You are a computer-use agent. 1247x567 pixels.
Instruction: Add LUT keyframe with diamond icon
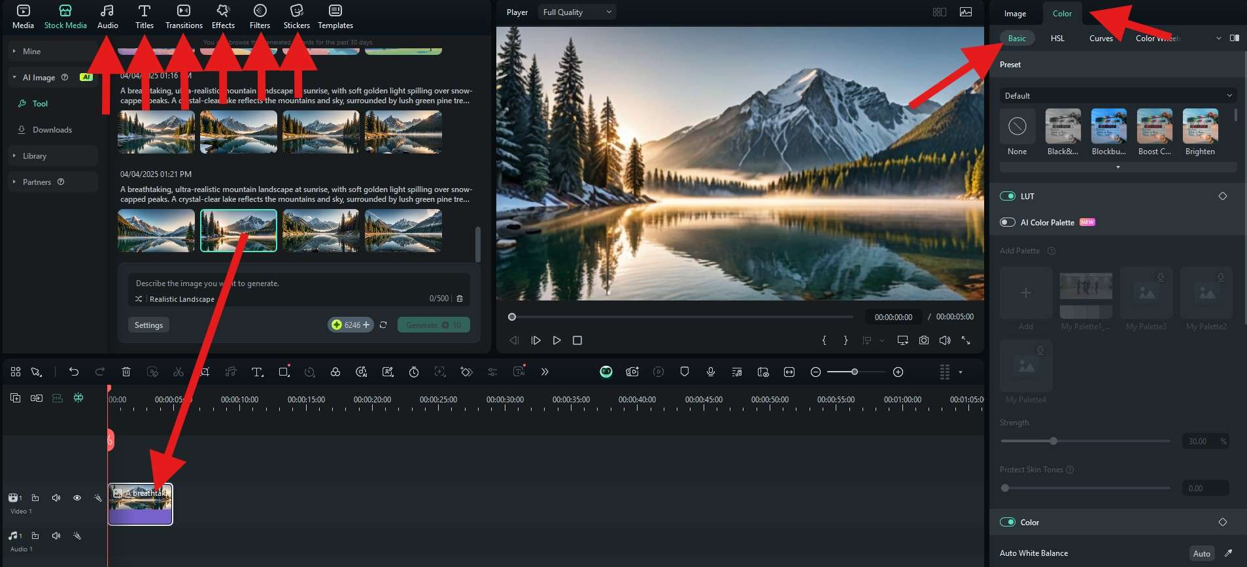click(1223, 196)
